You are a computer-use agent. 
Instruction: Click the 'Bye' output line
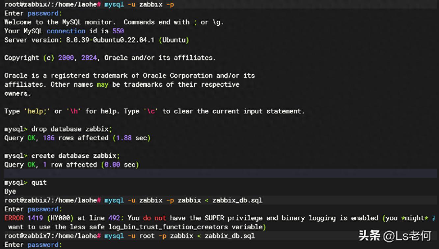pyautogui.click(x=10, y=191)
